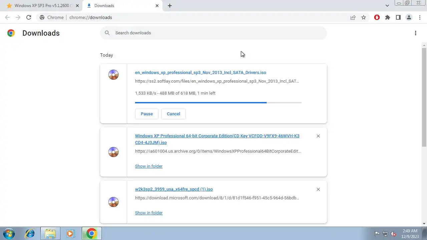
Task: Close the Windows XP SP3 Pro tab
Action: [77, 6]
